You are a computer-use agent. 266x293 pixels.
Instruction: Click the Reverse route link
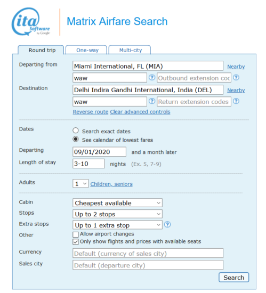coord(91,112)
